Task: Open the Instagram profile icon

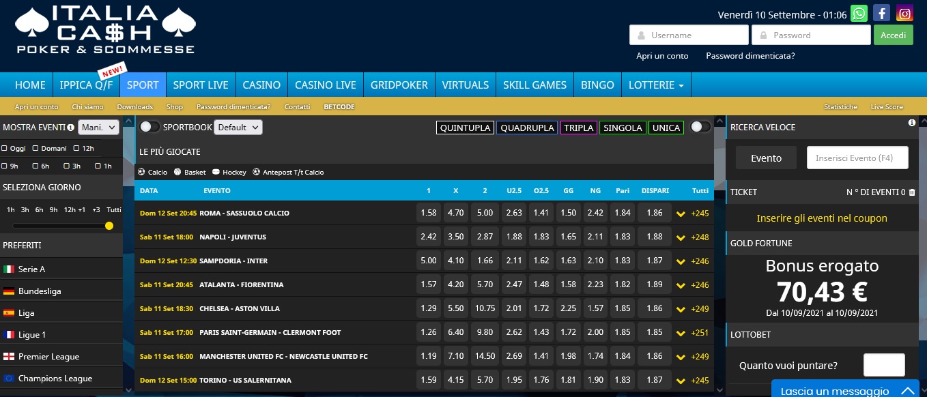Action: click(904, 13)
